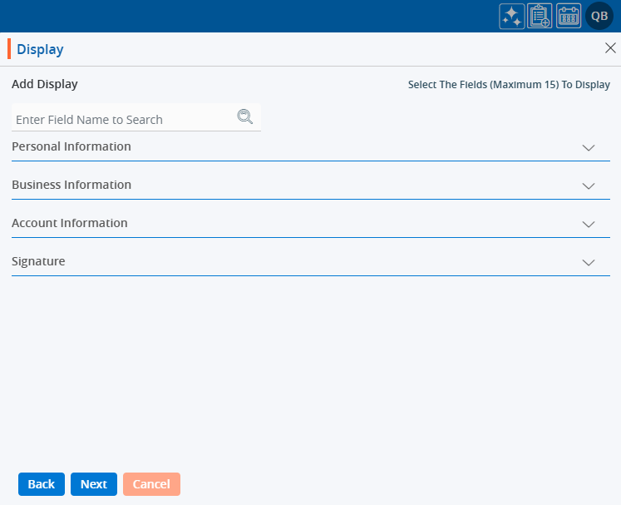The height and width of the screenshot is (505, 621).
Task: Expand the Signature section chevron
Action: tap(589, 262)
